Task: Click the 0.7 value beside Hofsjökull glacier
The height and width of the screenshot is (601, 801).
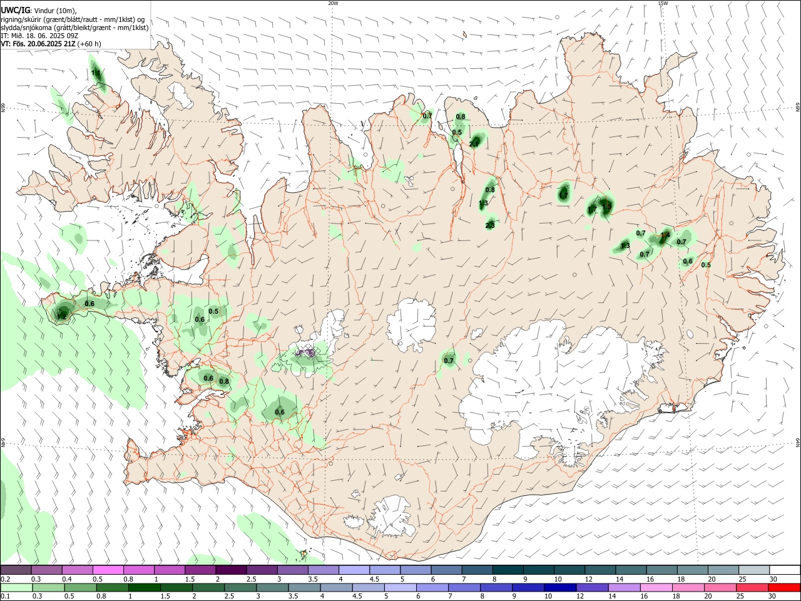Action: (x=449, y=361)
